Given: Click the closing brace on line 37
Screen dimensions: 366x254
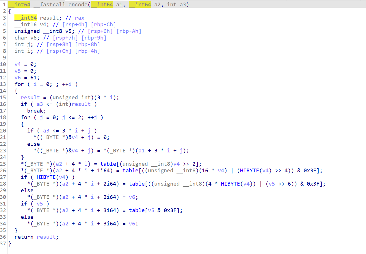Looking at the screenshot, I should (10, 244).
